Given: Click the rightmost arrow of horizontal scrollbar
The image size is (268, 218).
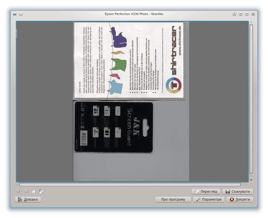Looking at the screenshot, I should tap(246, 185).
